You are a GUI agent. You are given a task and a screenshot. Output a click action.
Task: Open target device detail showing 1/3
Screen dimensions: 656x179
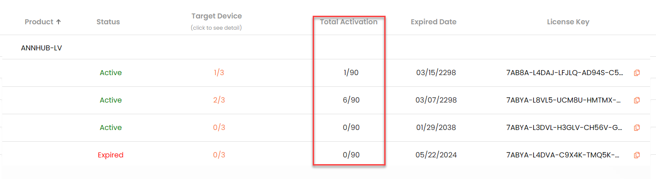(219, 73)
